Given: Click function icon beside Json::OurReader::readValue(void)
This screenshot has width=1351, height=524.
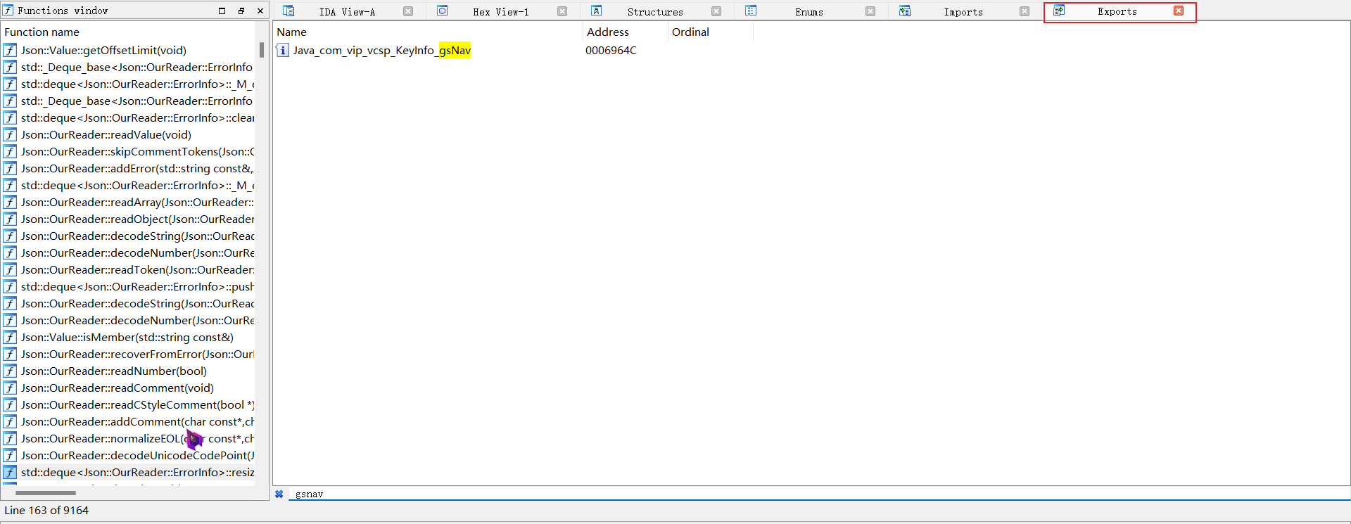Looking at the screenshot, I should point(10,135).
